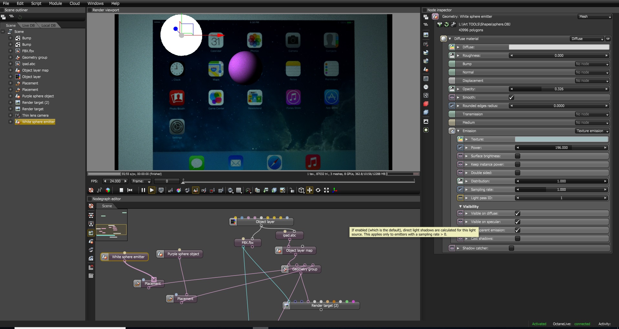This screenshot has width=619, height=329.
Task: Click the camera icon in inspector sidebar
Action: (426, 44)
